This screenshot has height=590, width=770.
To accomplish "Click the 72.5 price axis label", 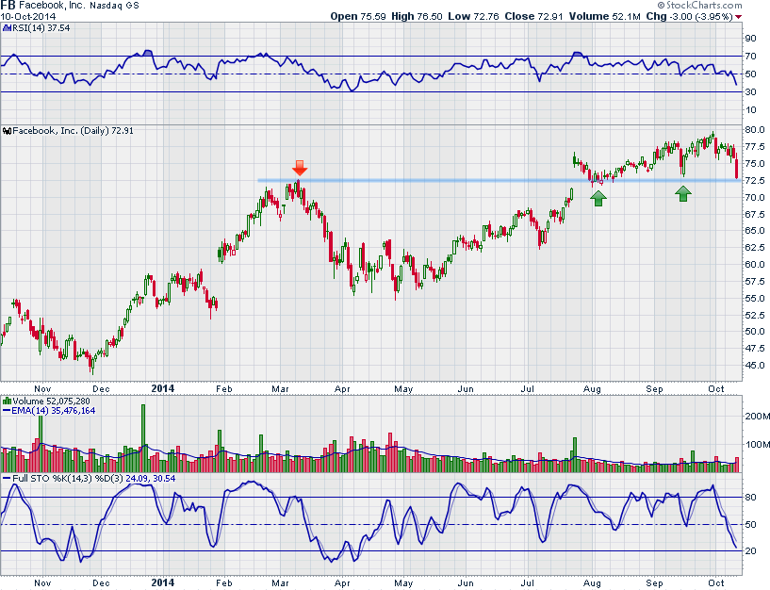I will click(755, 180).
